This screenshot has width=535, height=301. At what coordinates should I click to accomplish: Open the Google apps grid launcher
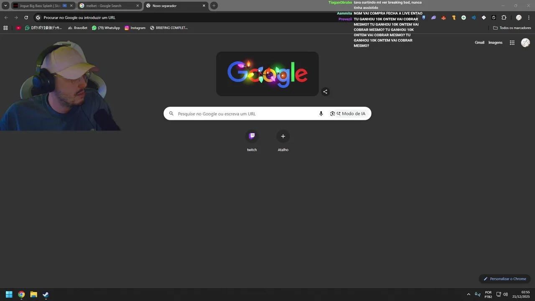pos(512,43)
